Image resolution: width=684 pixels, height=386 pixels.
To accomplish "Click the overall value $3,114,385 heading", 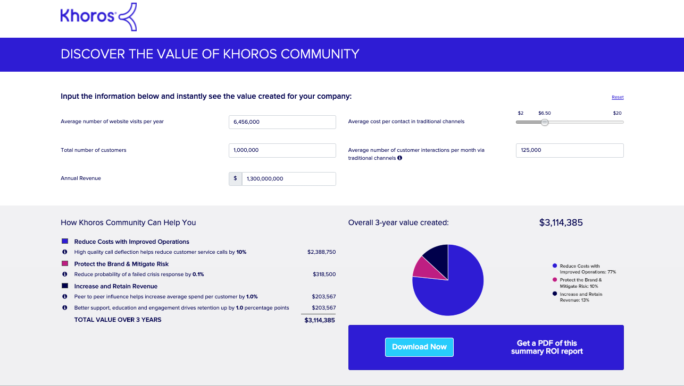I will (561, 222).
